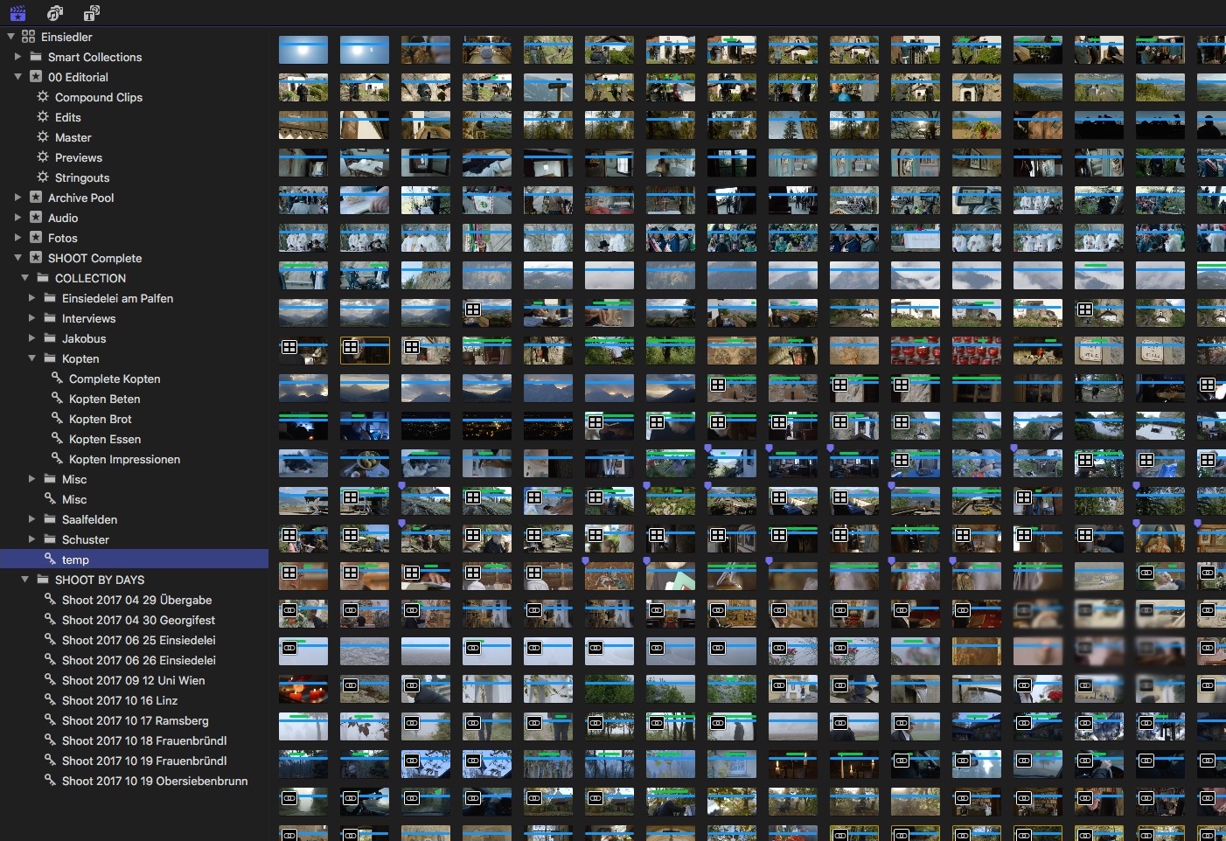Viewport: 1226px width, 841px height.
Task: Open Shoot 2017 06 26 Einsiedelei
Action: (x=138, y=660)
